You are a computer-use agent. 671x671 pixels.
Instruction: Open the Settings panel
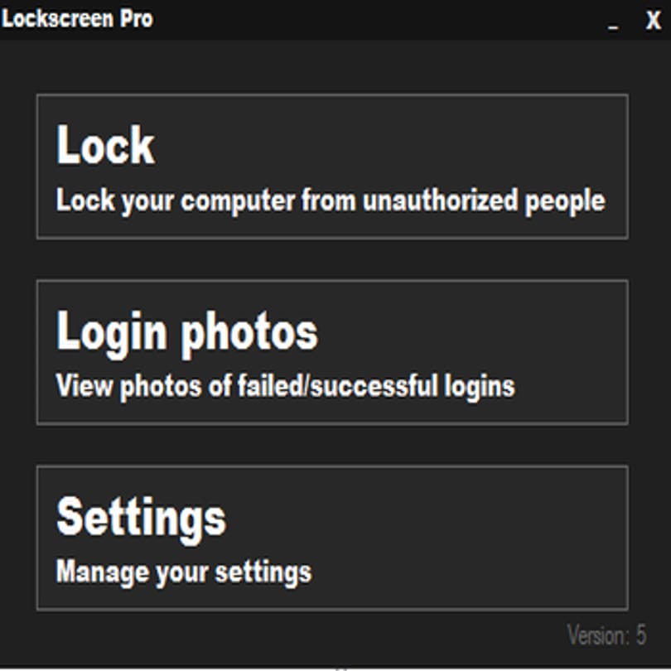[332, 538]
